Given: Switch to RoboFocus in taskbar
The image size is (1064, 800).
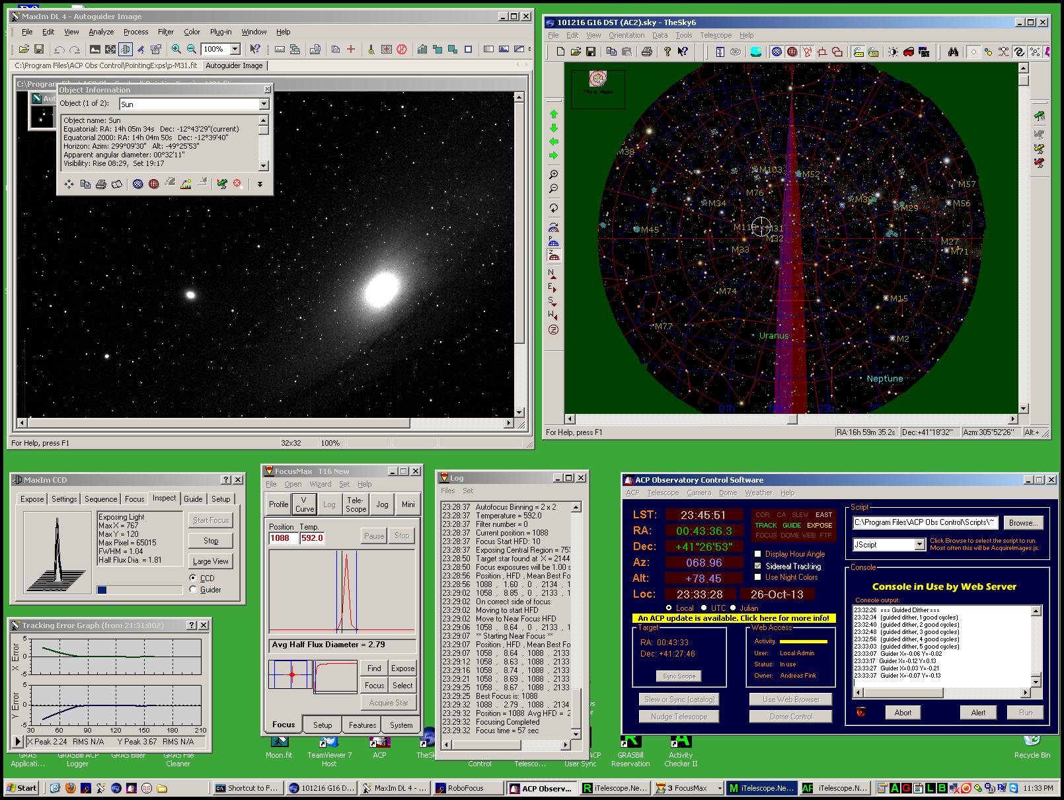Looking at the screenshot, I should pyautogui.click(x=467, y=788).
